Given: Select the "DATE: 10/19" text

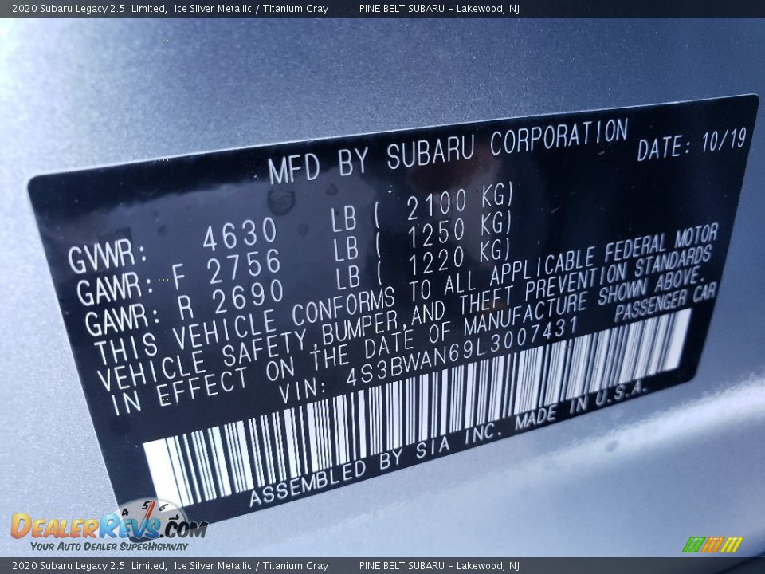Looking at the screenshot, I should click(x=692, y=144).
